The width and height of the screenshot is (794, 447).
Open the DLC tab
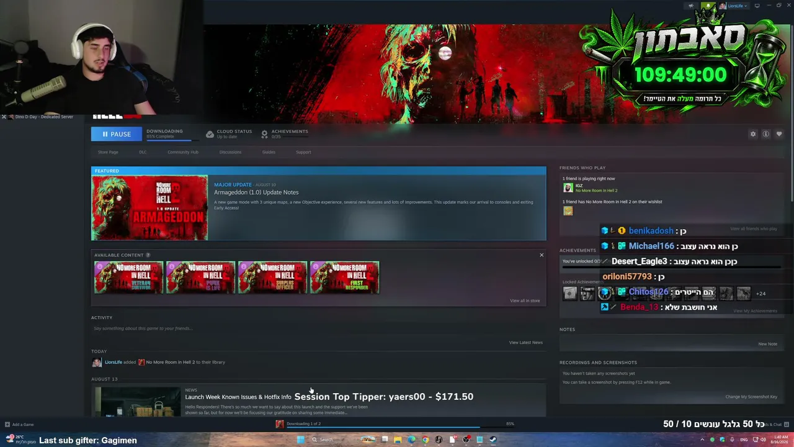[x=143, y=152]
